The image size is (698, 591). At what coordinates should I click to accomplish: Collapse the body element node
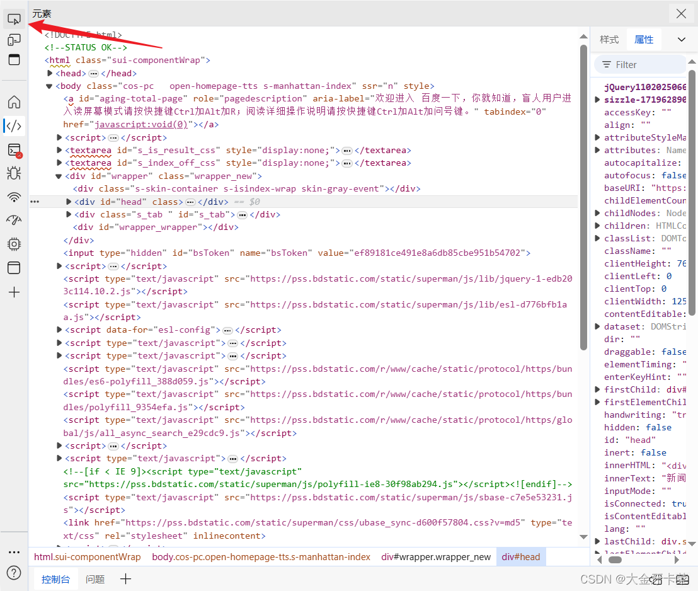coord(49,86)
